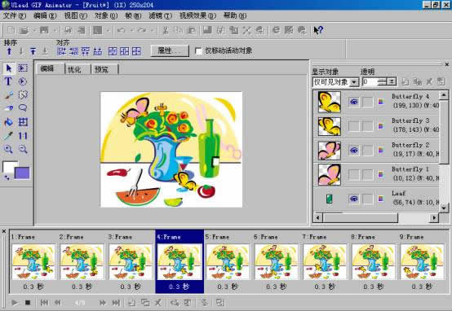Click object panel scroll down arrow

[444, 208]
